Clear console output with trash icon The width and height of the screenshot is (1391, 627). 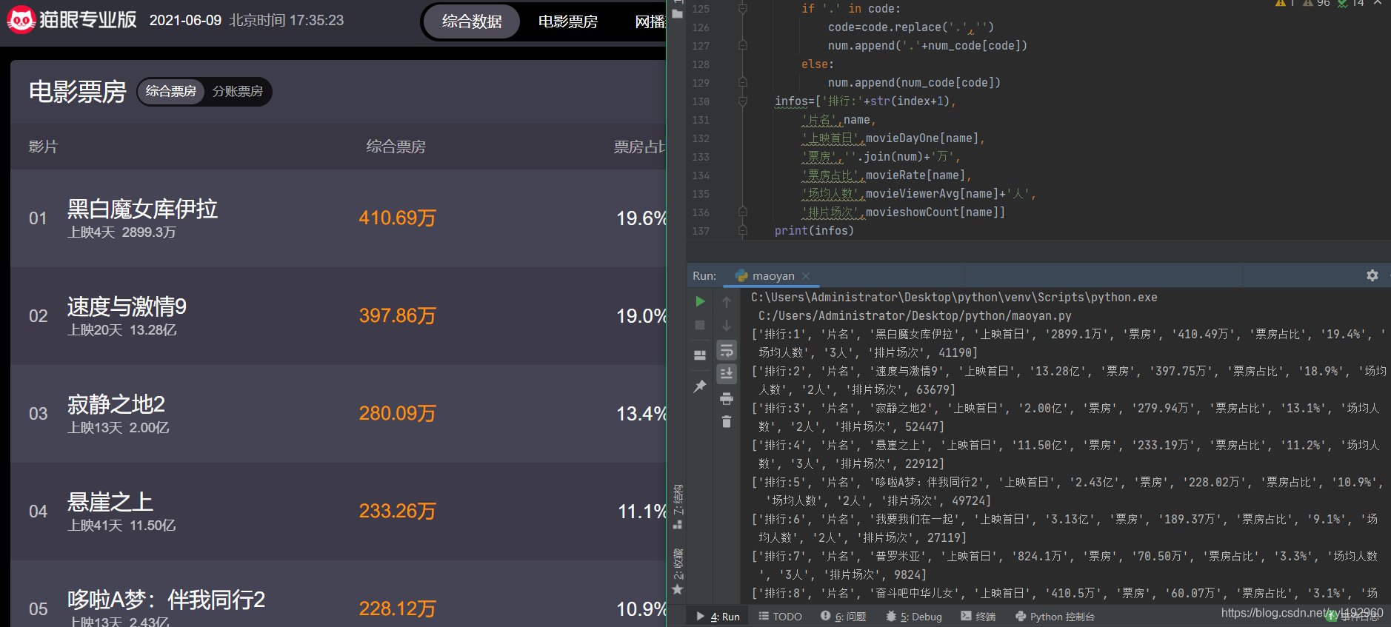[x=727, y=421]
